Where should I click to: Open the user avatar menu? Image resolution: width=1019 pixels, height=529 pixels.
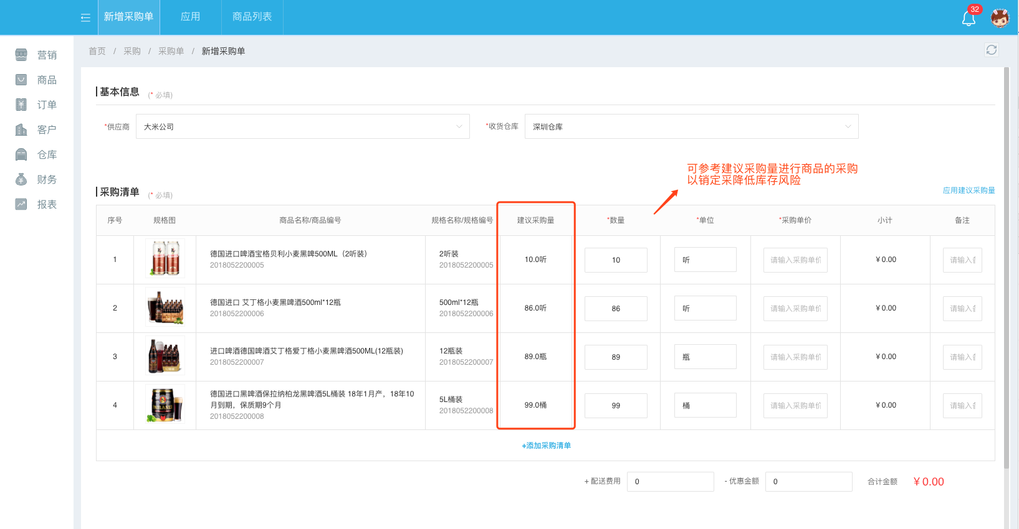pyautogui.click(x=1000, y=18)
